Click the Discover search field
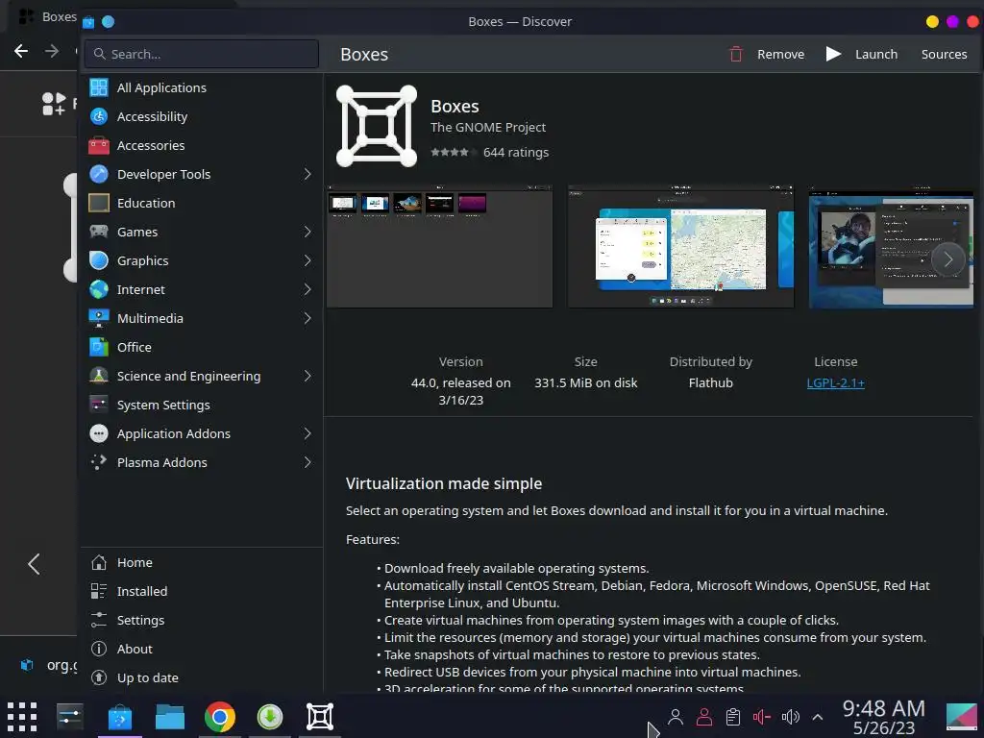984x738 pixels. point(202,54)
